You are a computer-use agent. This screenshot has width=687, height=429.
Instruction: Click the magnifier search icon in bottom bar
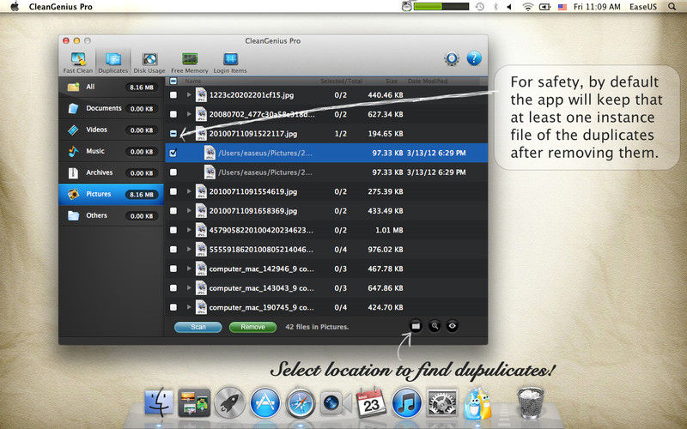coord(435,326)
